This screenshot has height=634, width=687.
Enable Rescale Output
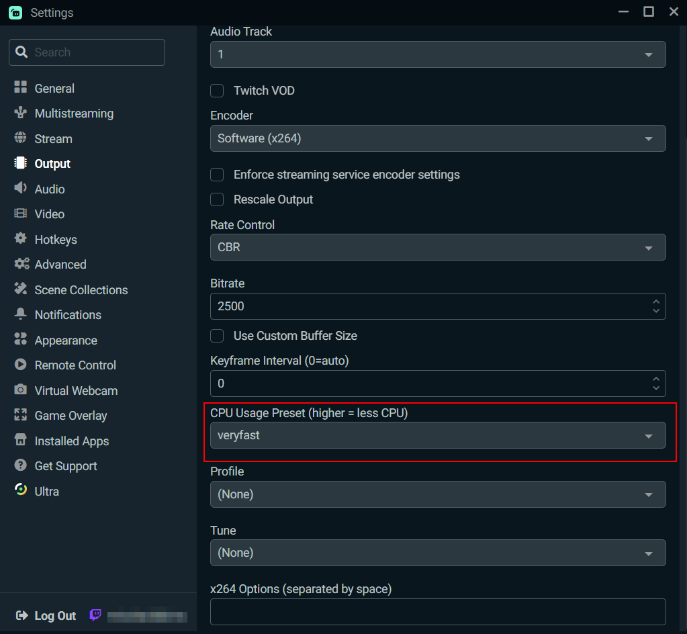217,199
